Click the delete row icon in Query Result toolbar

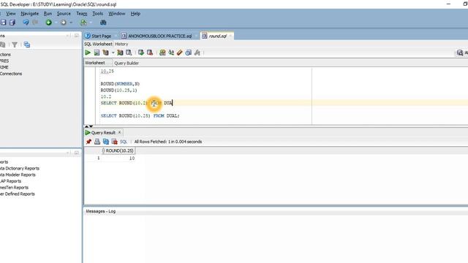(114, 142)
